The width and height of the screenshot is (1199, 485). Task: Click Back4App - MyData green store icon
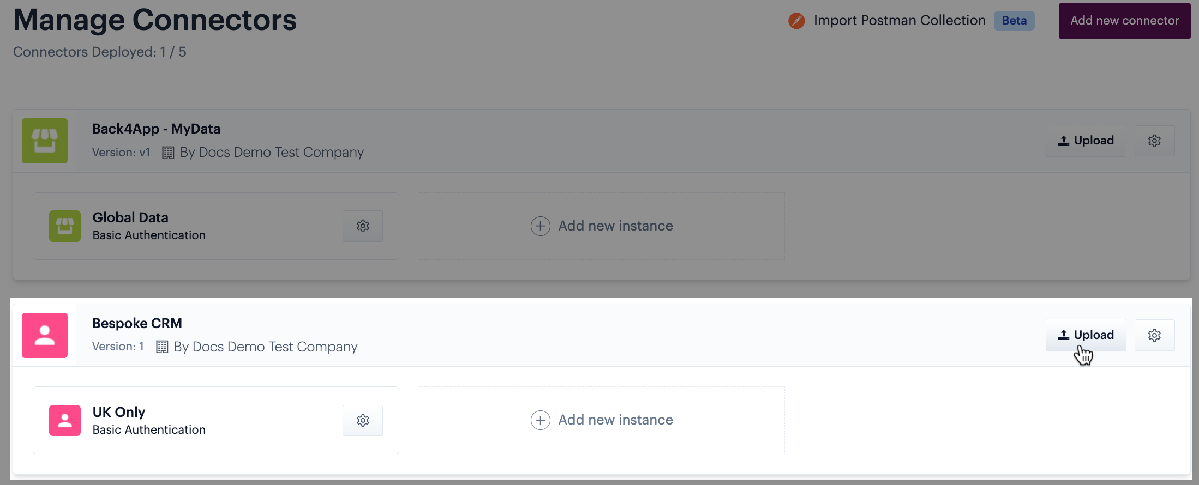[45, 141]
